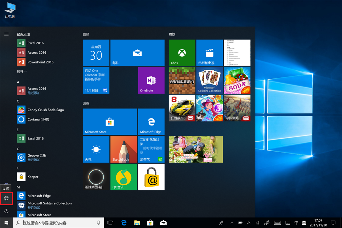Click letter G header in app list
Viewport: 342px width, 228px height.
pos(18,149)
